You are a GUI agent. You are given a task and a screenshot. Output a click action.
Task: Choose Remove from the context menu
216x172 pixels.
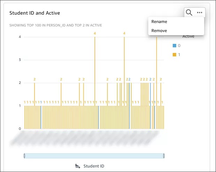click(159, 31)
